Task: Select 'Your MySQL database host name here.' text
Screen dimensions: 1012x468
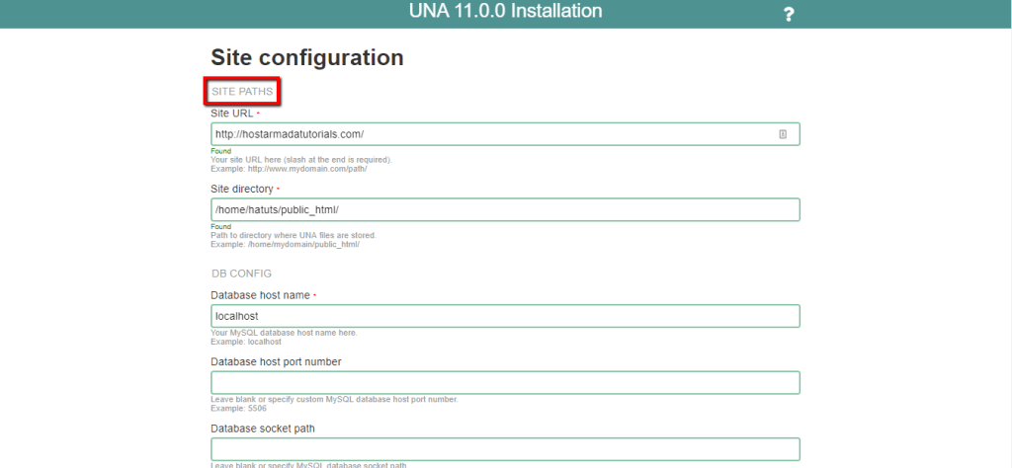Action: 284,334
